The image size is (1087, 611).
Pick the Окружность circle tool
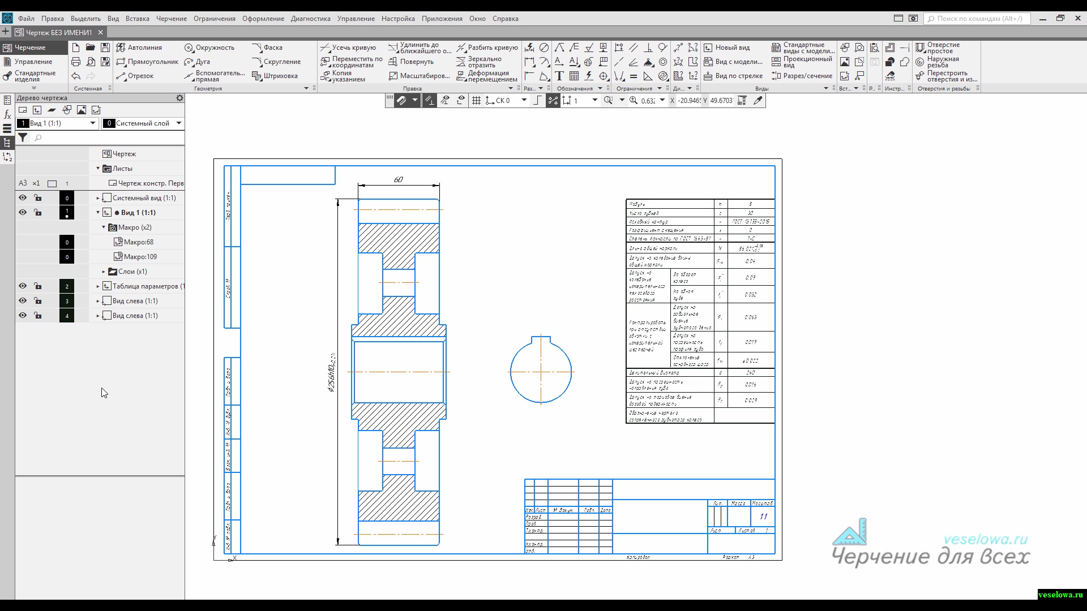[209, 48]
